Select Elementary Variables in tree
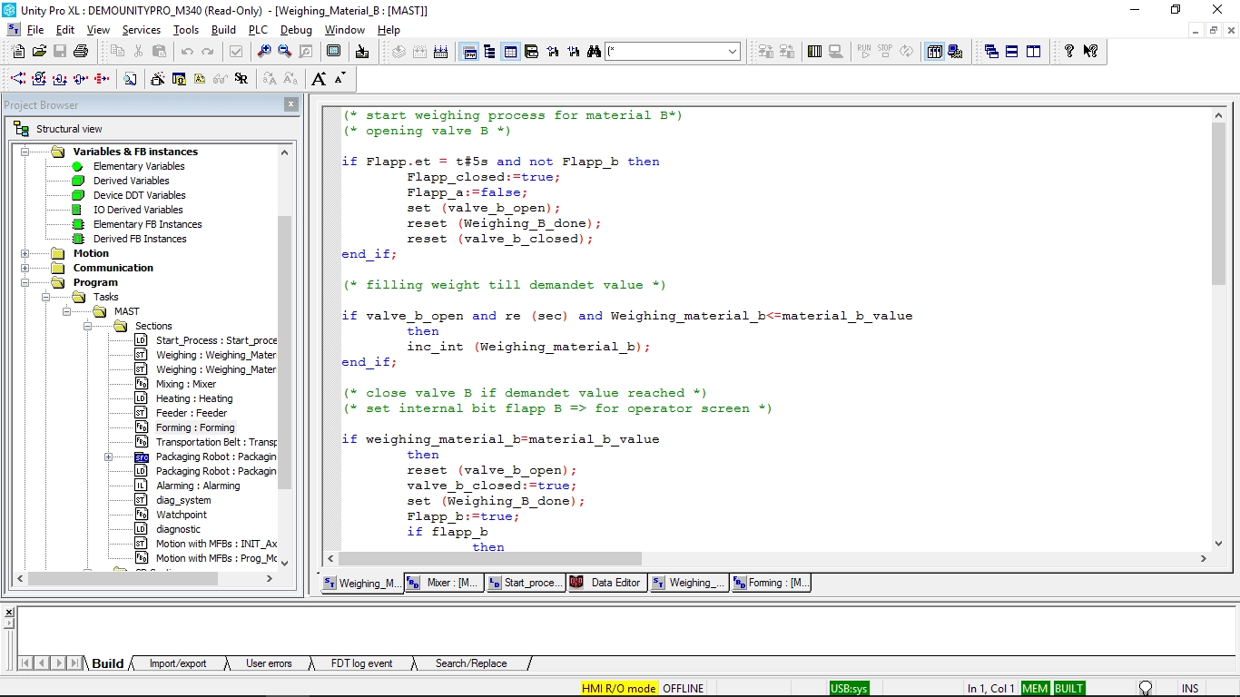Screen dimensions: 1240x697 (x=139, y=166)
